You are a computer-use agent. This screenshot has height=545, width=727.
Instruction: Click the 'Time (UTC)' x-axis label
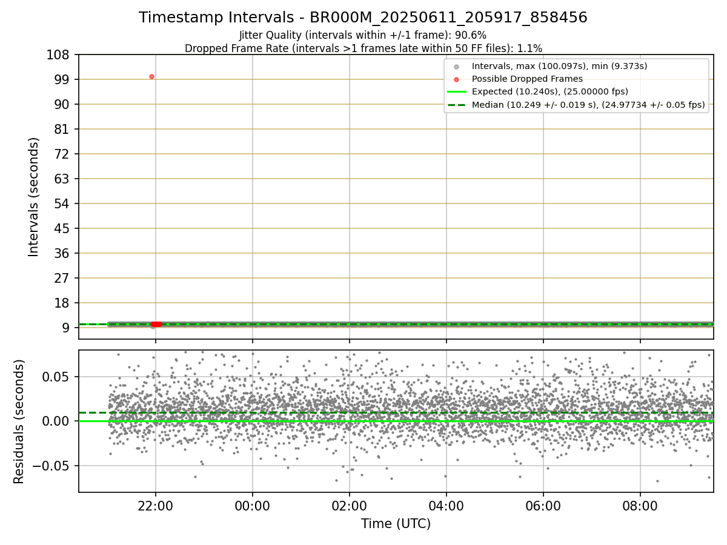point(396,524)
